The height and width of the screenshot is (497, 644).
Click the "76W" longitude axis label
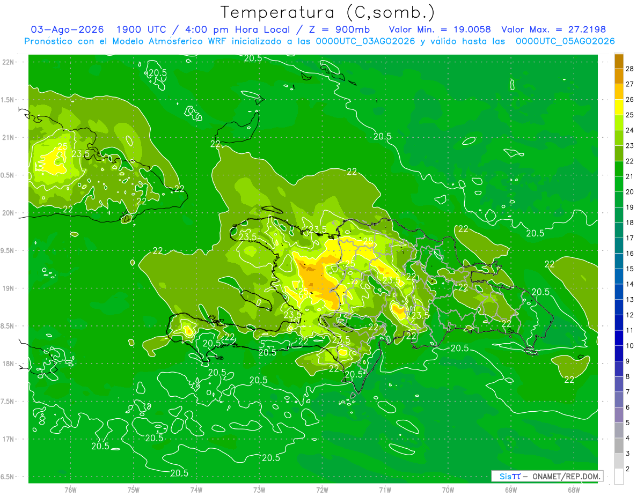[x=70, y=490]
